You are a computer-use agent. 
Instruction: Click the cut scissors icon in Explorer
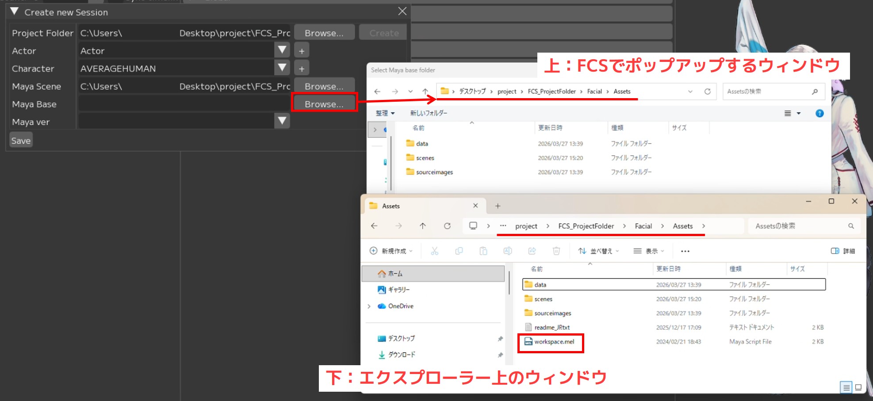[434, 251]
